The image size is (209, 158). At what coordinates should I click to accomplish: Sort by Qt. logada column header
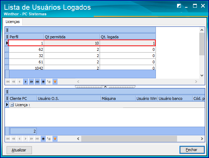(128, 37)
